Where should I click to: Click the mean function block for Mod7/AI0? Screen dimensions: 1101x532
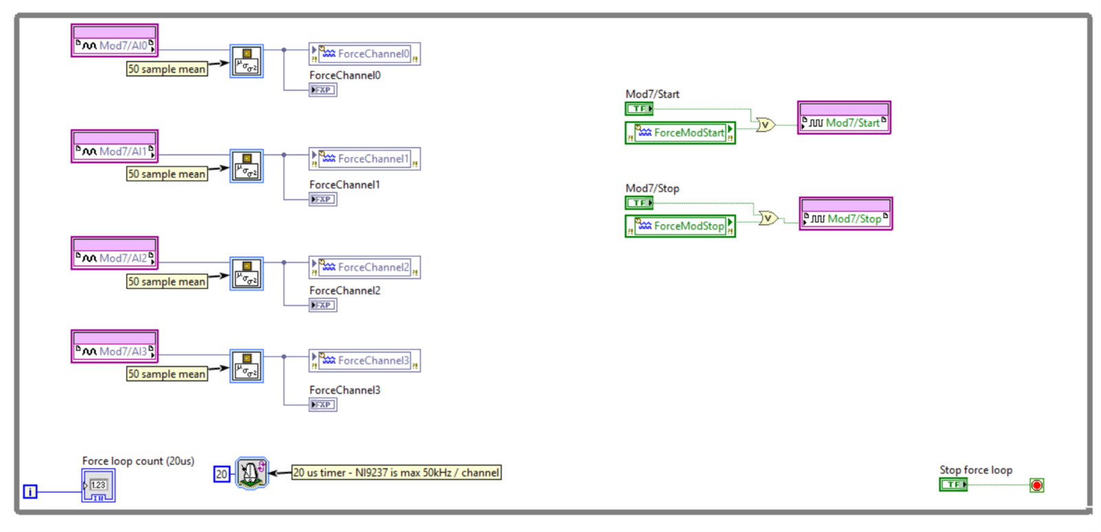[x=246, y=61]
